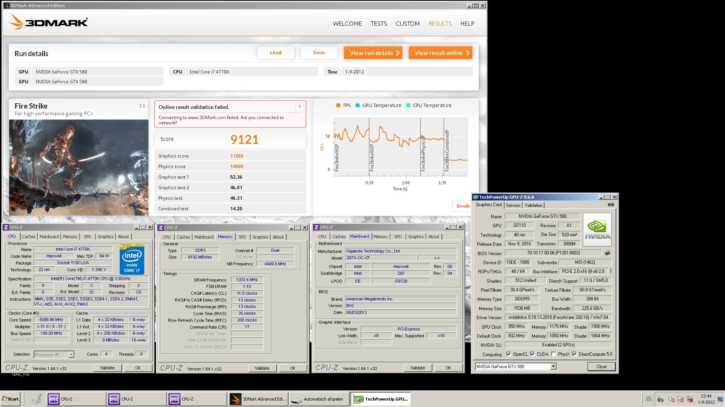The height and width of the screenshot is (407, 725).
Task: Toggle the DirectCompute 5.0 checkbox in GPU-Z
Action: pos(574,354)
